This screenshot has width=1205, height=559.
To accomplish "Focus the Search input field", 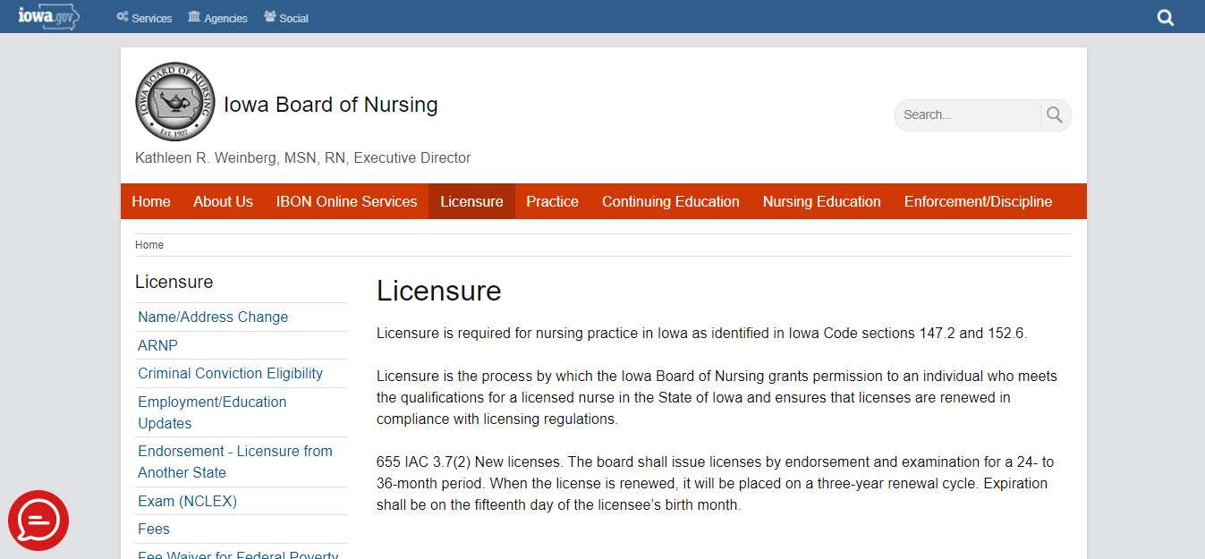I will point(968,114).
